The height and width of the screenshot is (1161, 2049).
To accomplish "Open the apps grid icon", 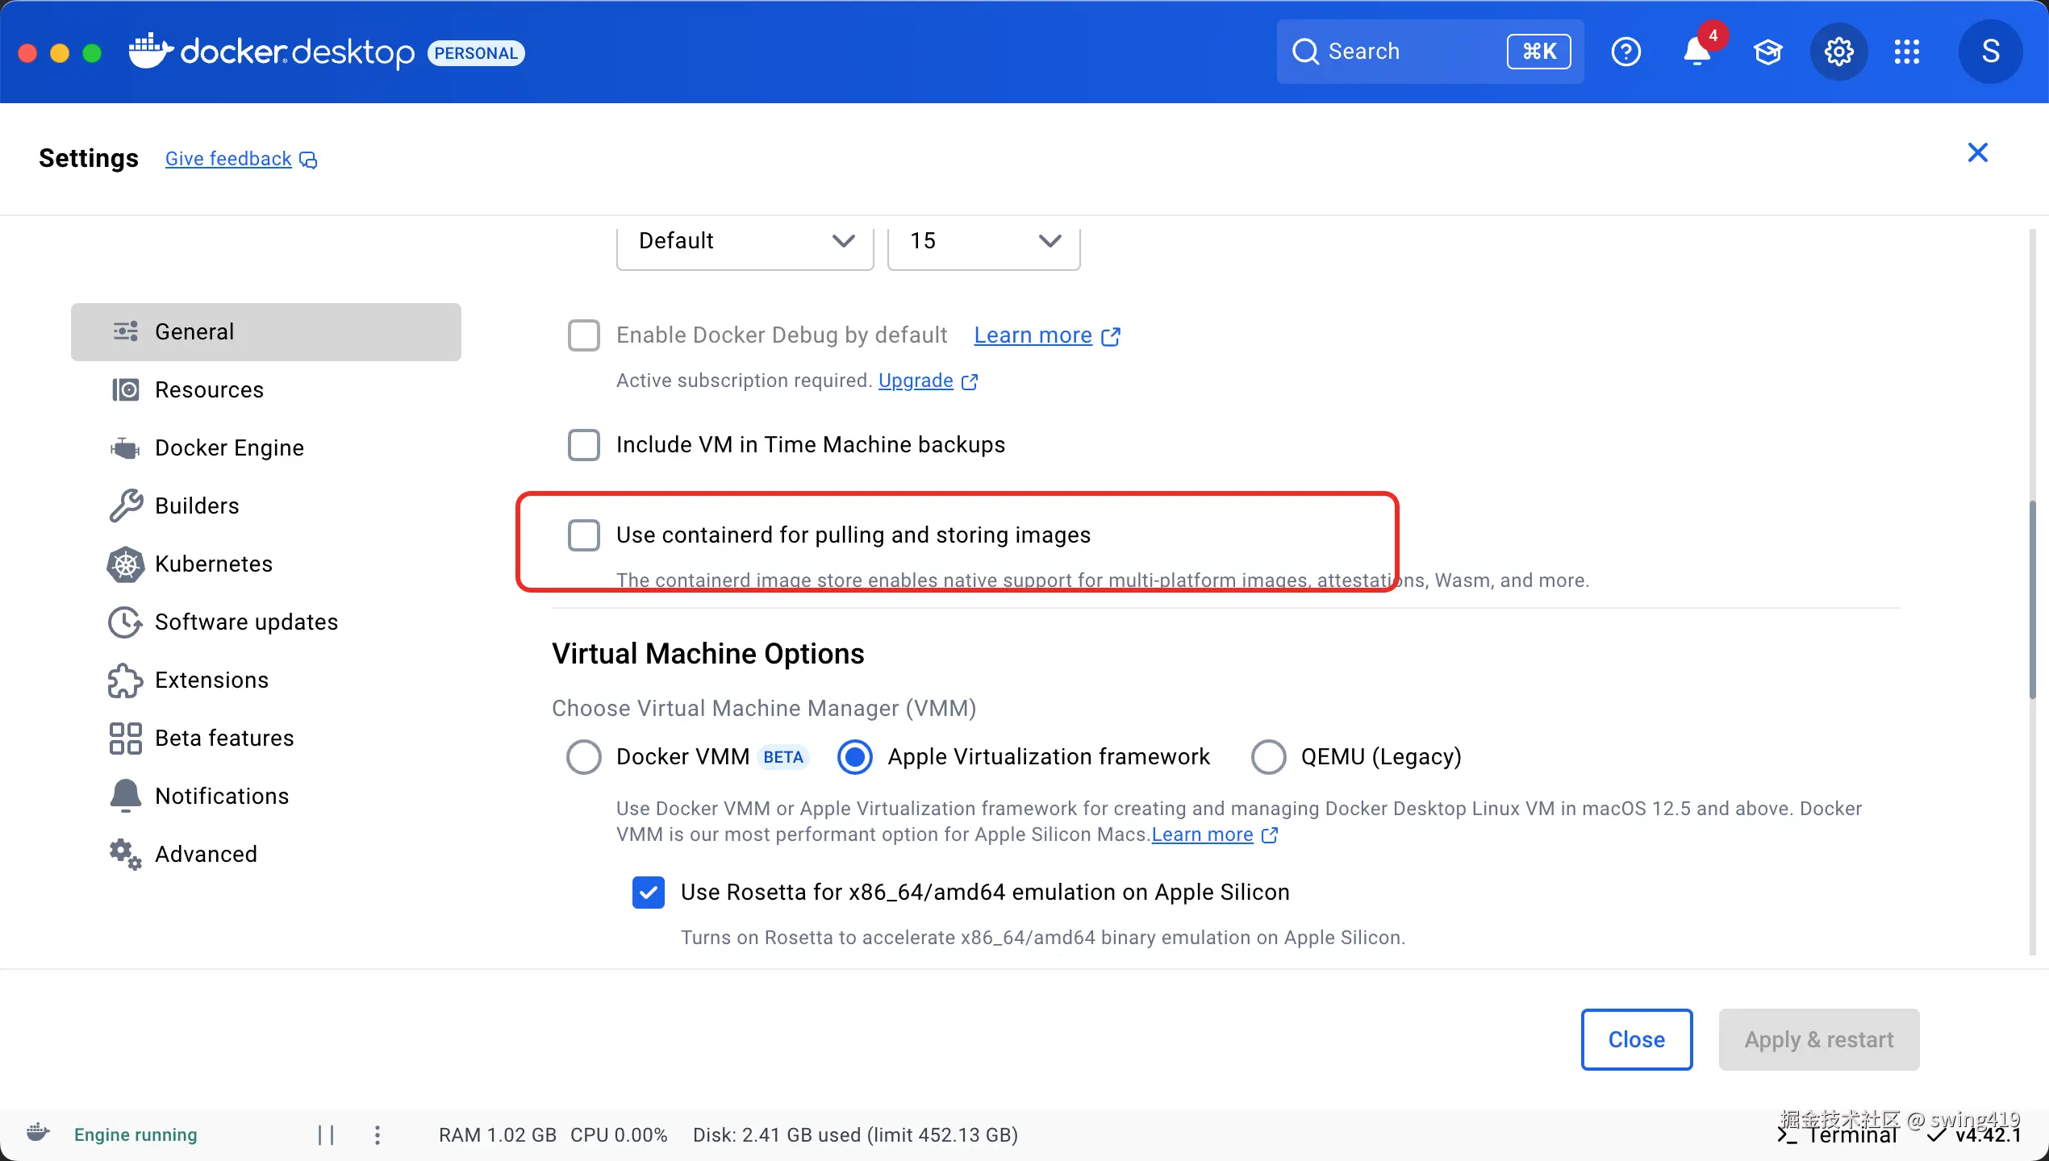I will click(x=1907, y=52).
